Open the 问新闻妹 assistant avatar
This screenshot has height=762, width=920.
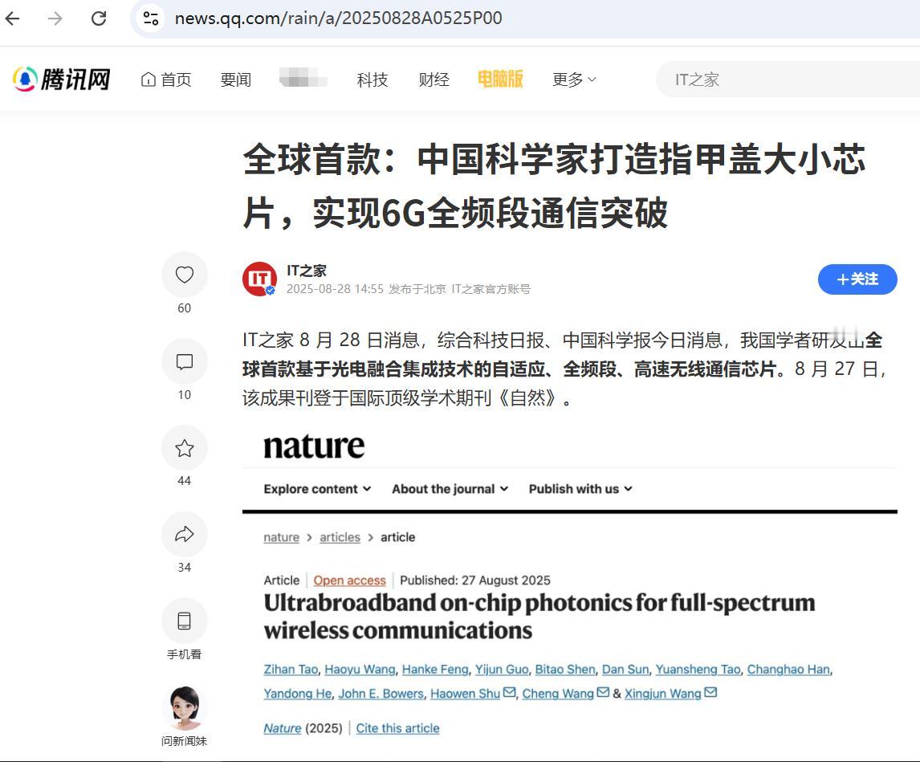[x=184, y=708]
